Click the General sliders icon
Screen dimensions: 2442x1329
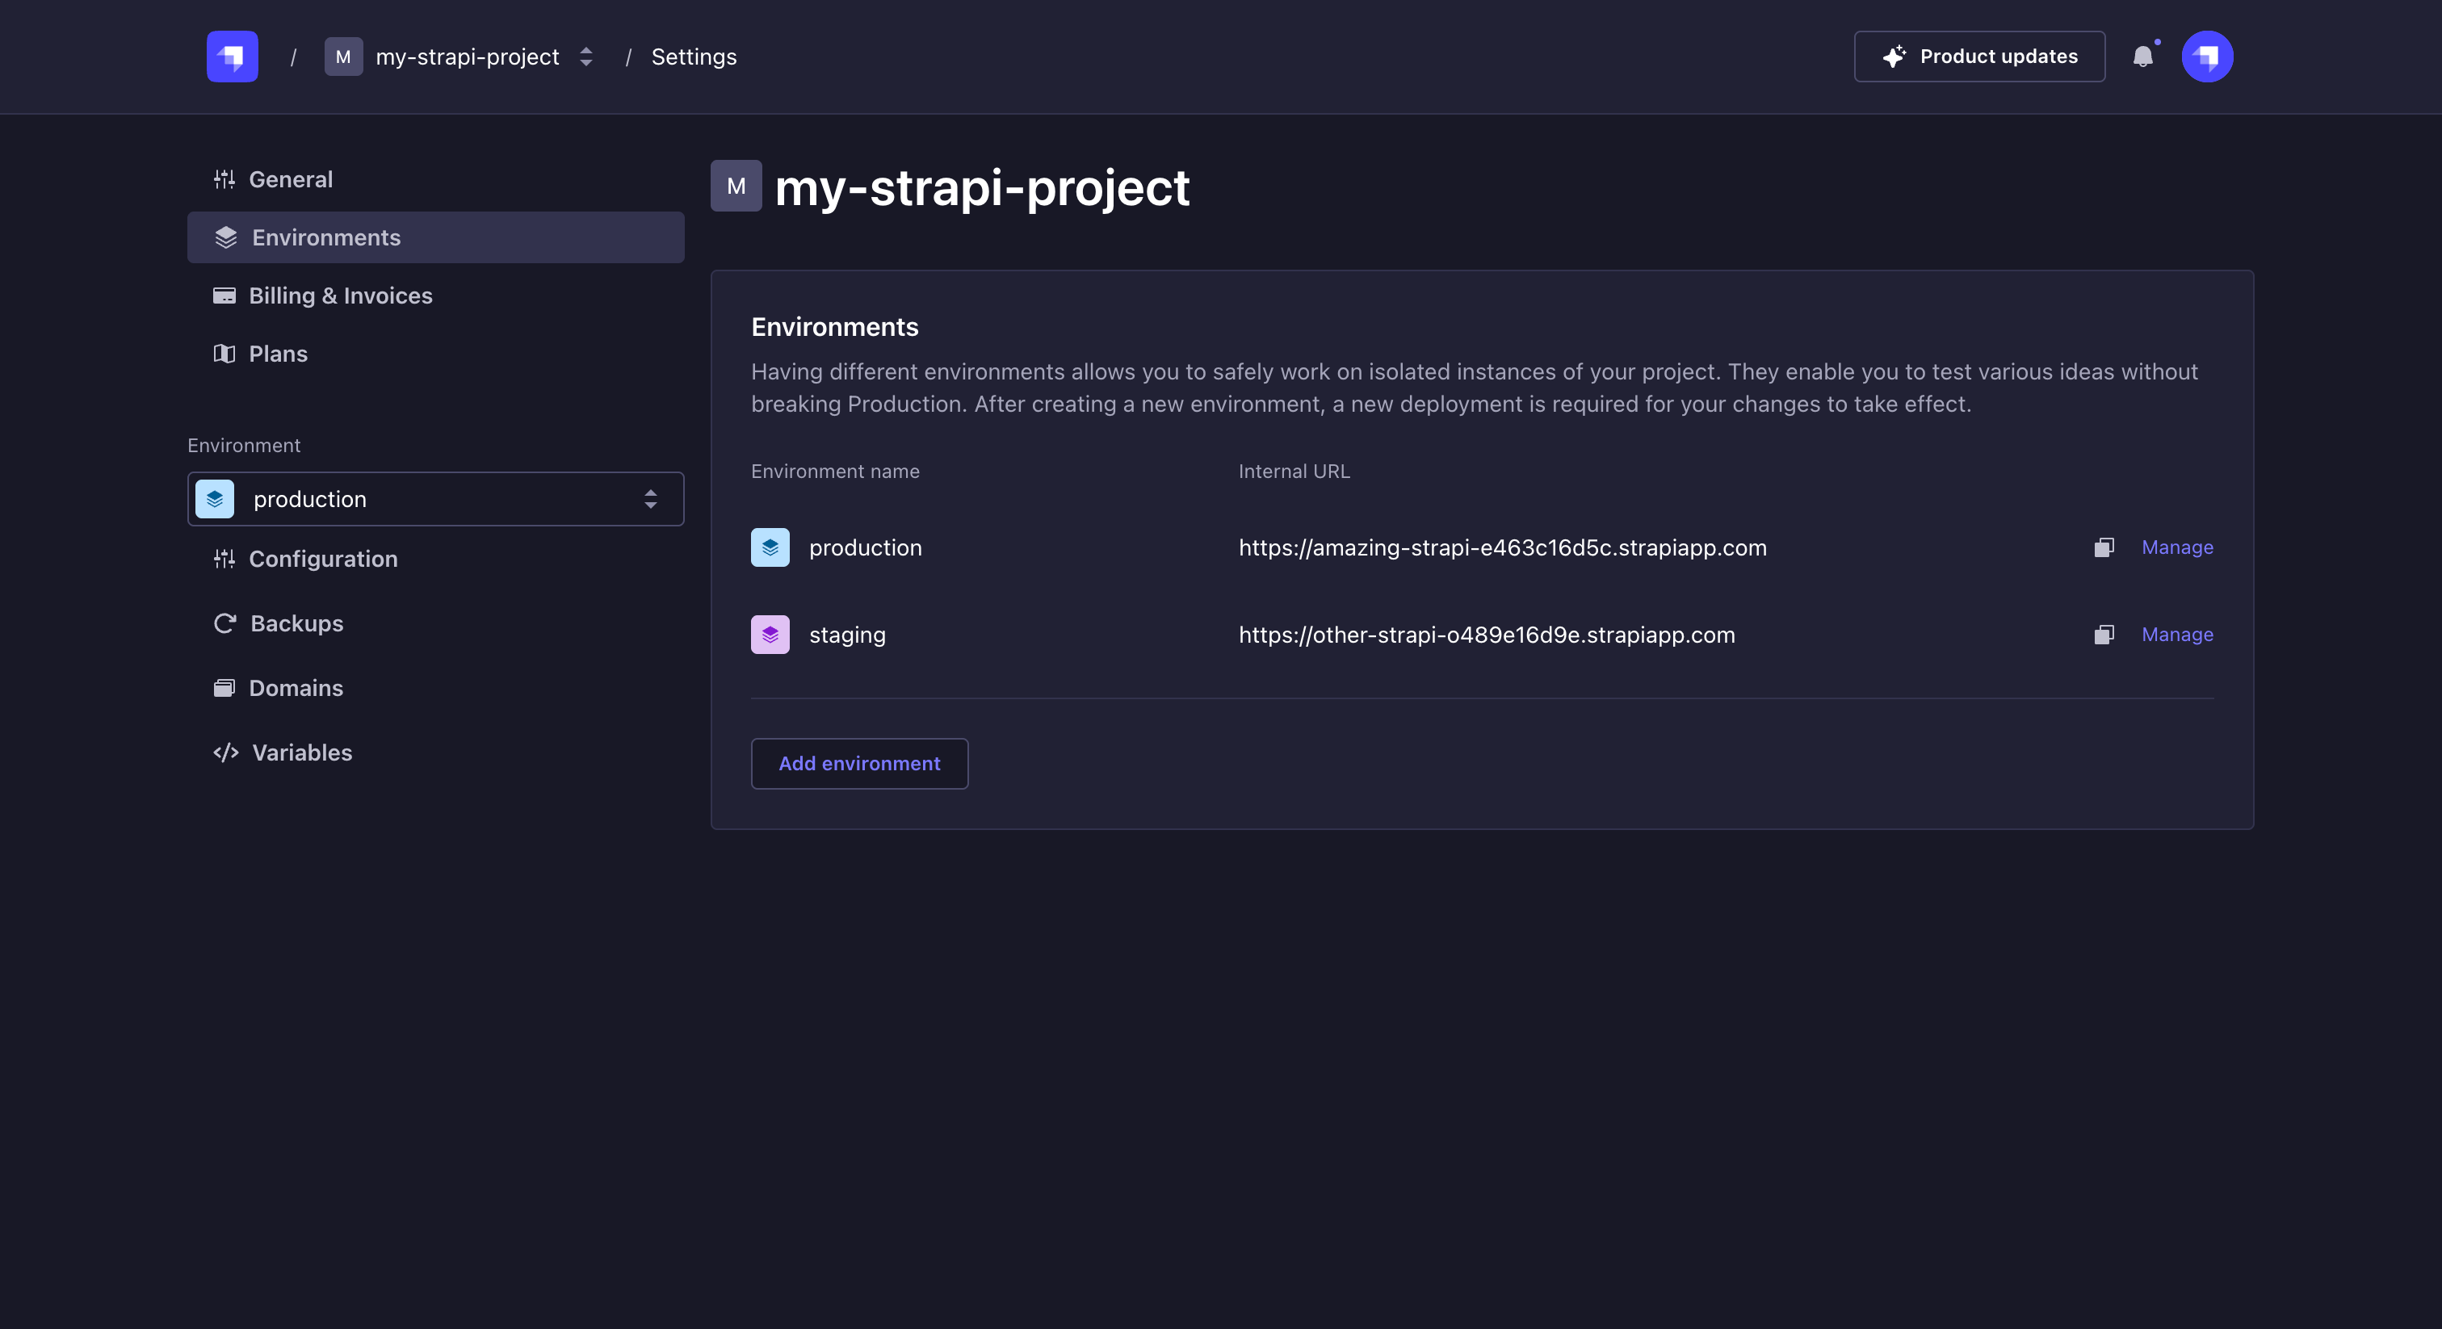click(224, 179)
